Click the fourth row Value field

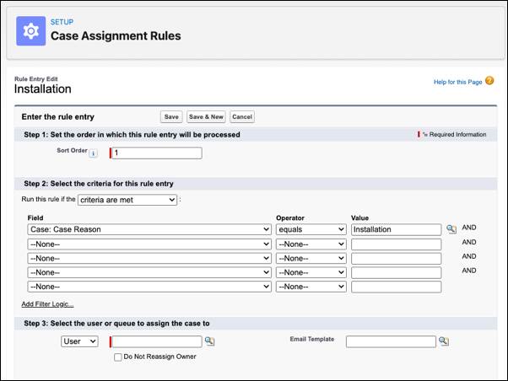click(x=397, y=273)
